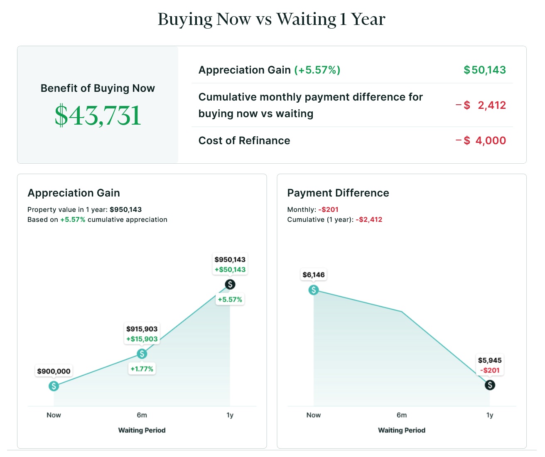The image size is (545, 457).
Task: Select the "$950,143 +$50,143" chart tooltip
Action: pos(230,265)
